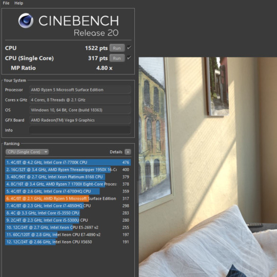
Task: Click the Cinebench logo sphere icon
Action: point(26,21)
